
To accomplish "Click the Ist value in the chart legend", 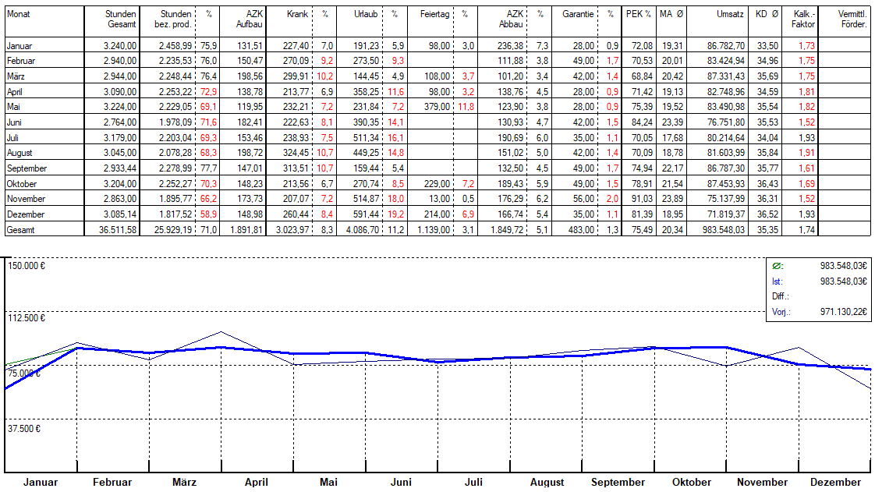I will click(844, 281).
